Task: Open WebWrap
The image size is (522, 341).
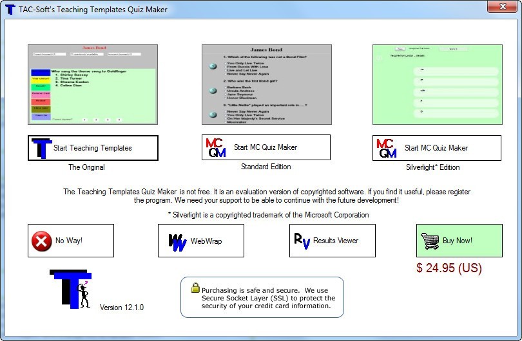Action: coord(201,241)
